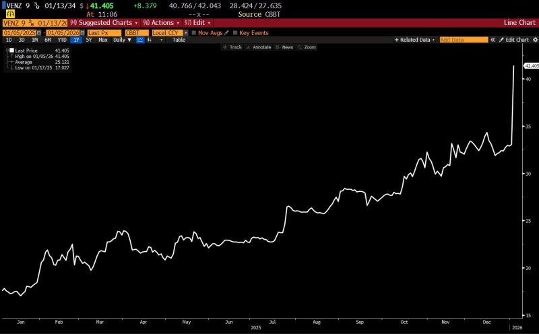The width and height of the screenshot is (539, 334).
Task: Click the start date field 01/05/2025
Action: click(20, 32)
